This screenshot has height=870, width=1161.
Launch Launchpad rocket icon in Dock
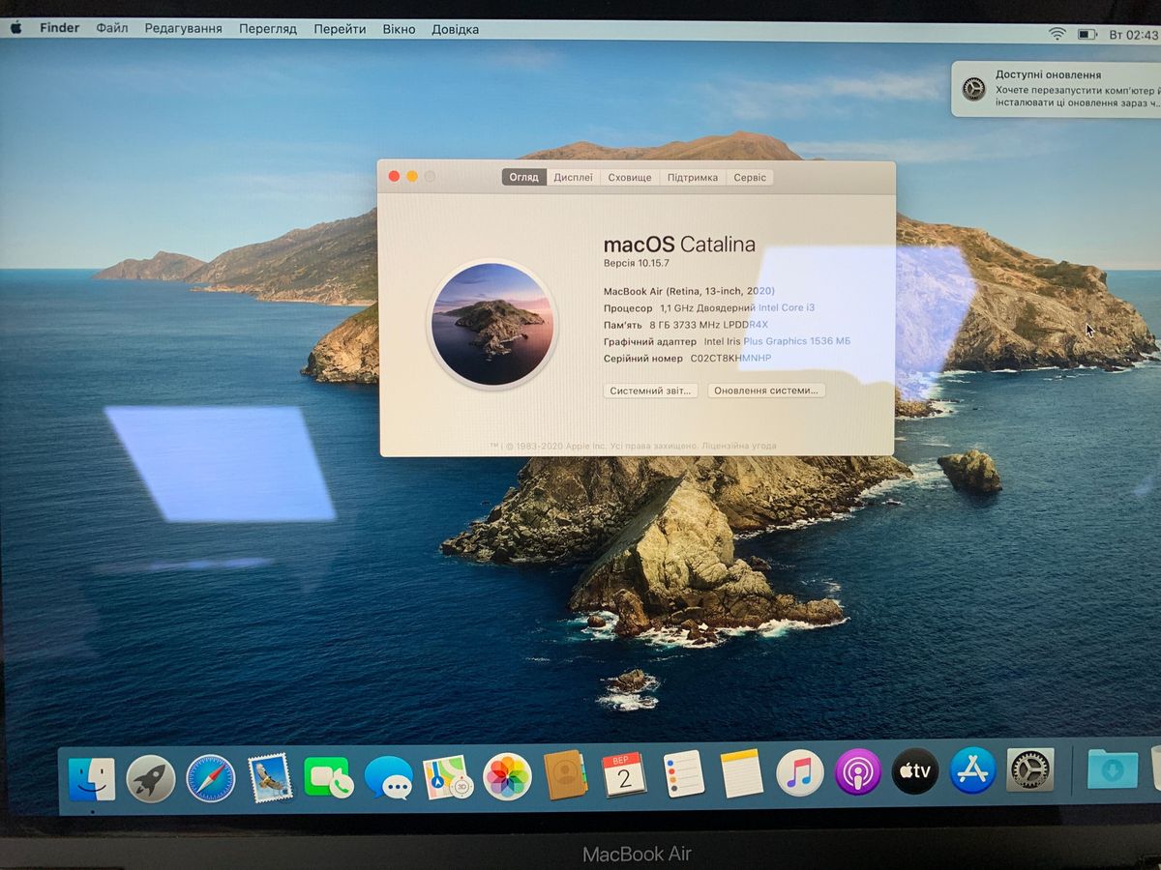[x=151, y=778]
